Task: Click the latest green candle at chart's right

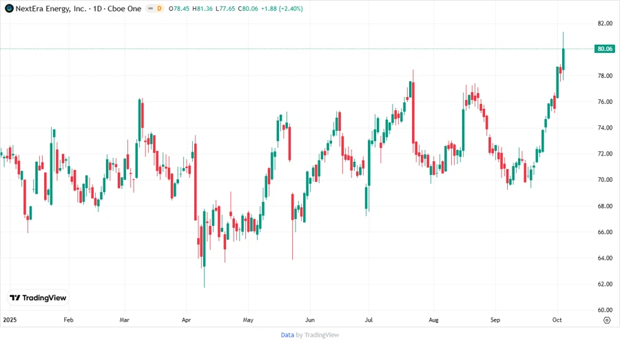Action: tap(564, 59)
